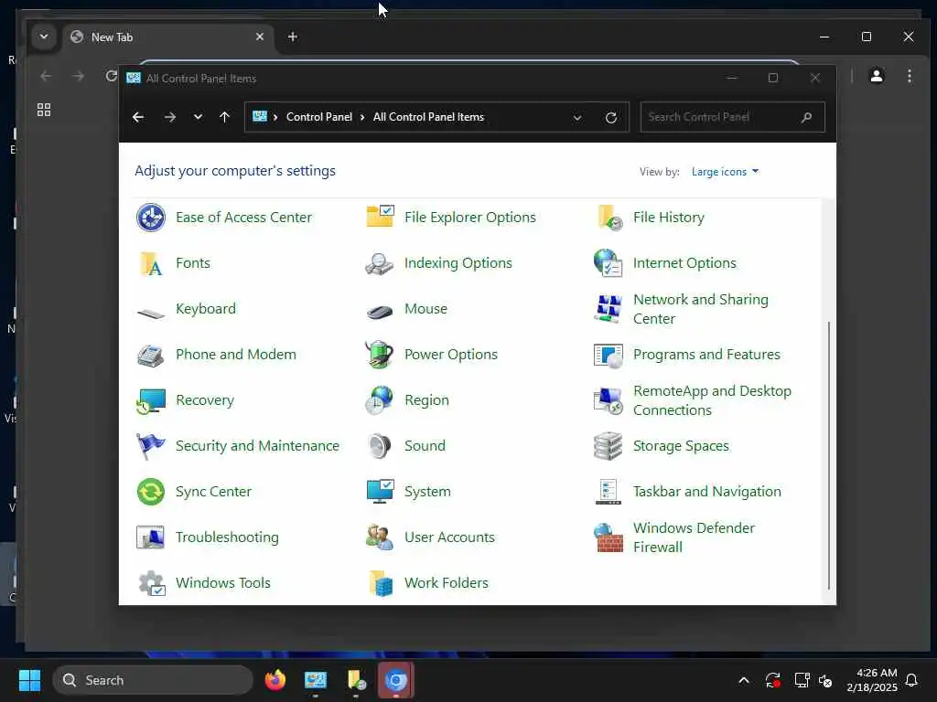Open the Phone and Modem icon
The height and width of the screenshot is (702, 937).
coord(151,356)
